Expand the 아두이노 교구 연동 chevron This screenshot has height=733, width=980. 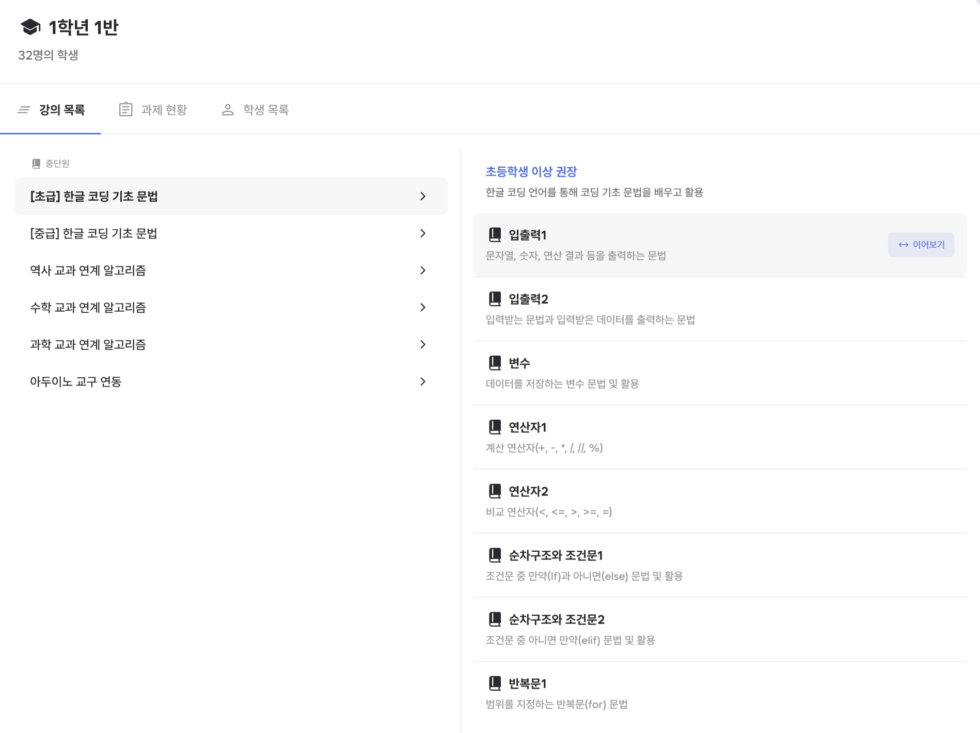tap(423, 381)
